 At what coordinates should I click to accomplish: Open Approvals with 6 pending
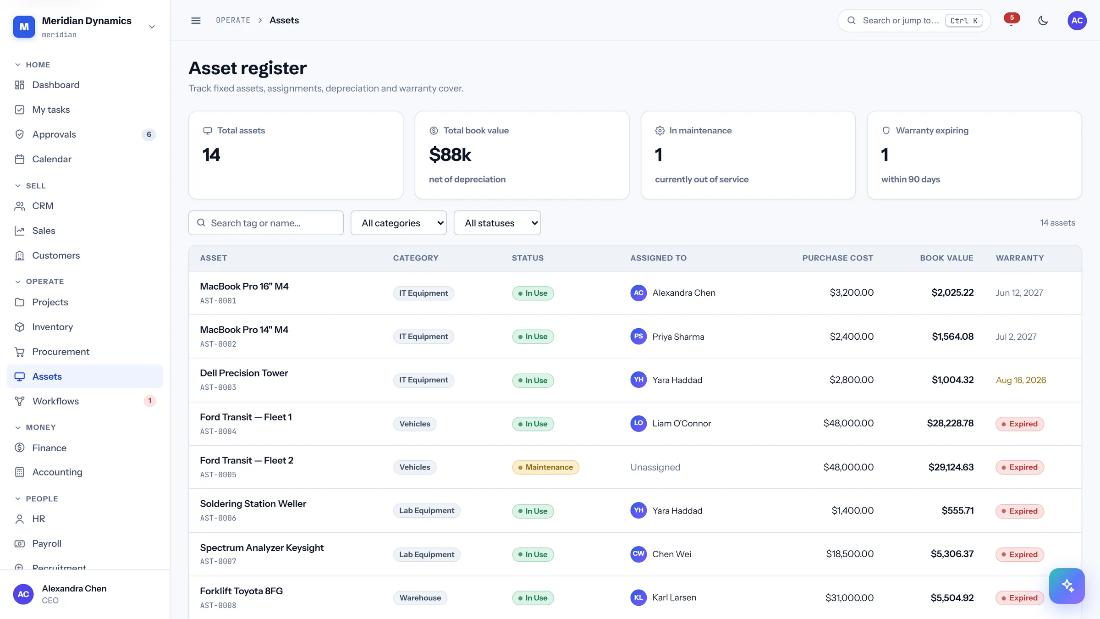tap(85, 134)
